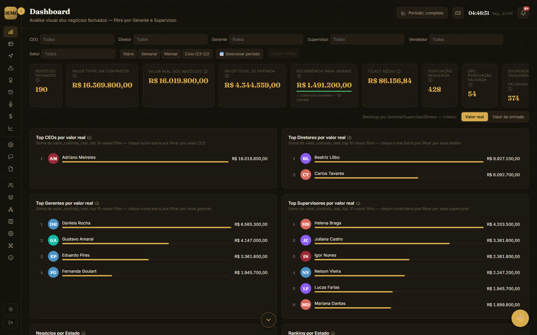The width and height of the screenshot is (537, 335).
Task: Click the logout icon at sidebar bottom
Action: tap(11, 322)
